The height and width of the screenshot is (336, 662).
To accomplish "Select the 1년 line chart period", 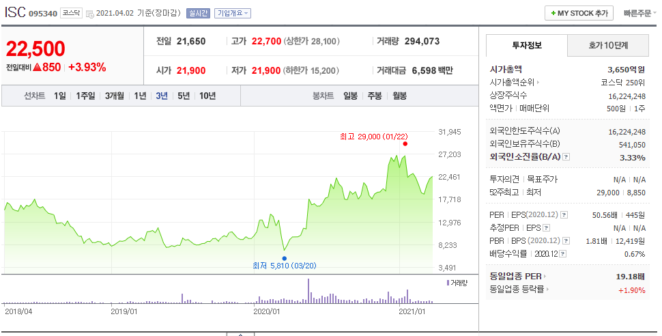I will click(x=140, y=96).
